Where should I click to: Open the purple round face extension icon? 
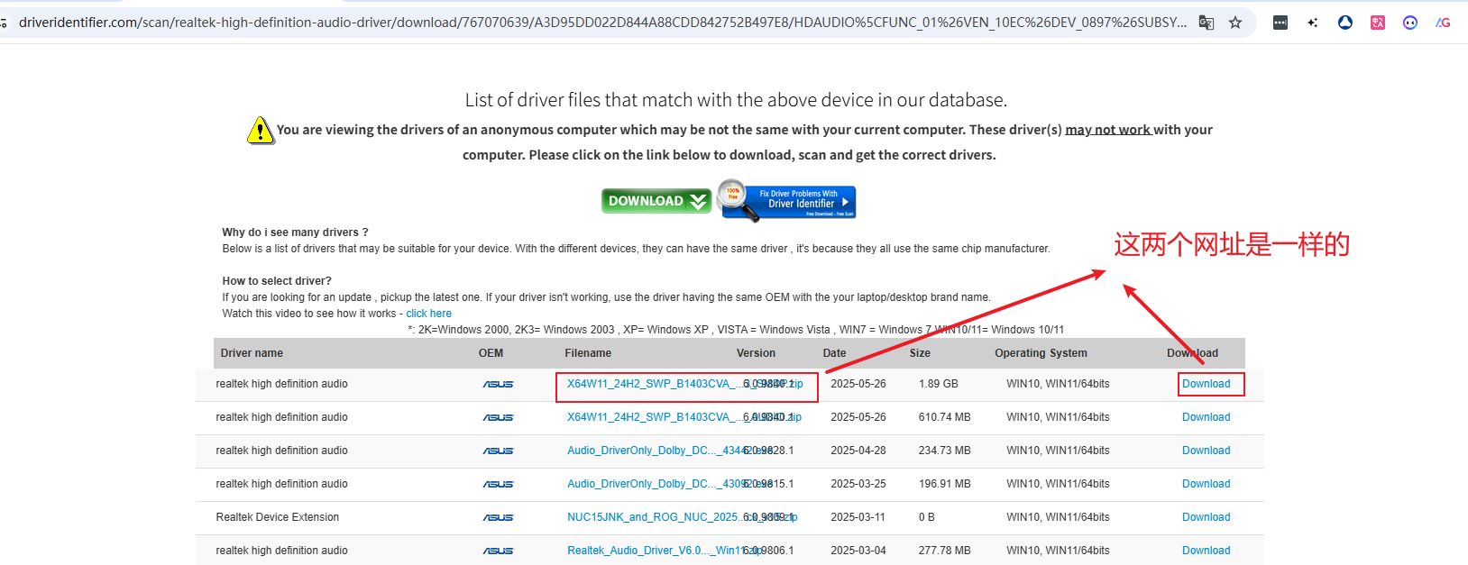point(1410,23)
